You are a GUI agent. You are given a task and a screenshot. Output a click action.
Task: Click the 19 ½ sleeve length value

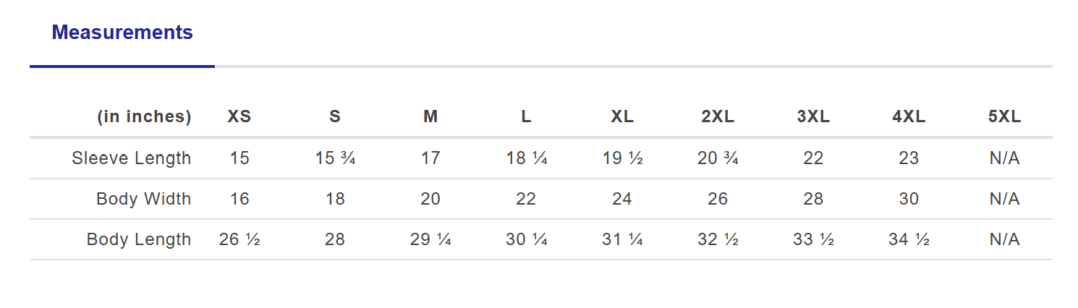pyautogui.click(x=622, y=158)
